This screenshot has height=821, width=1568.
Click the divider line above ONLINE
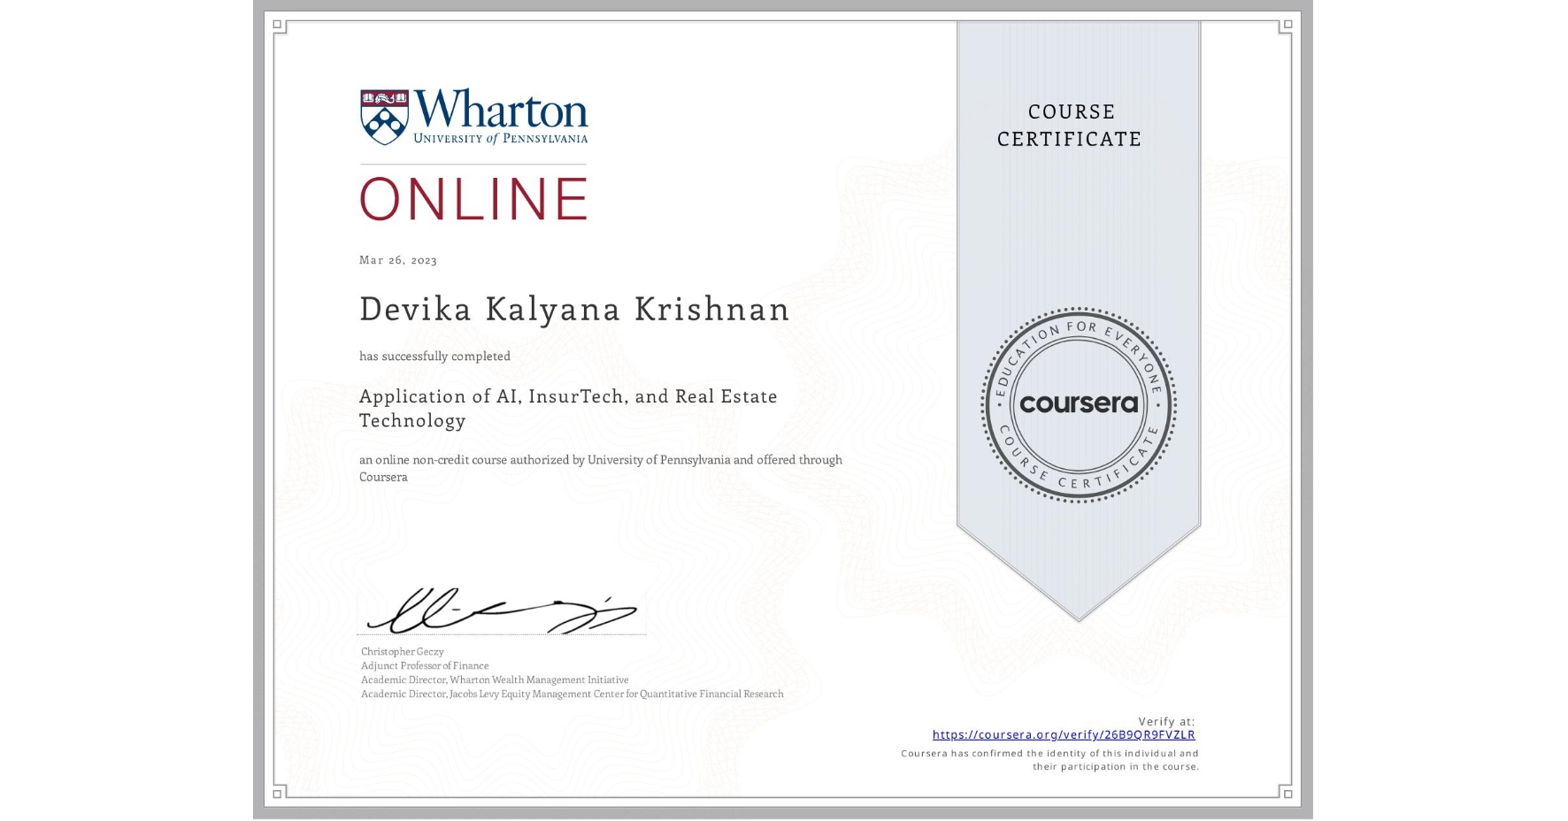click(x=473, y=163)
